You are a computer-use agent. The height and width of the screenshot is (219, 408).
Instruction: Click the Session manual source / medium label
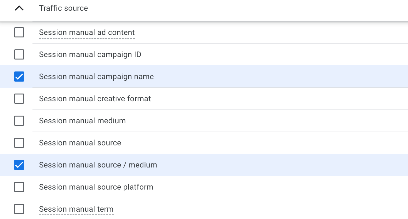click(98, 165)
